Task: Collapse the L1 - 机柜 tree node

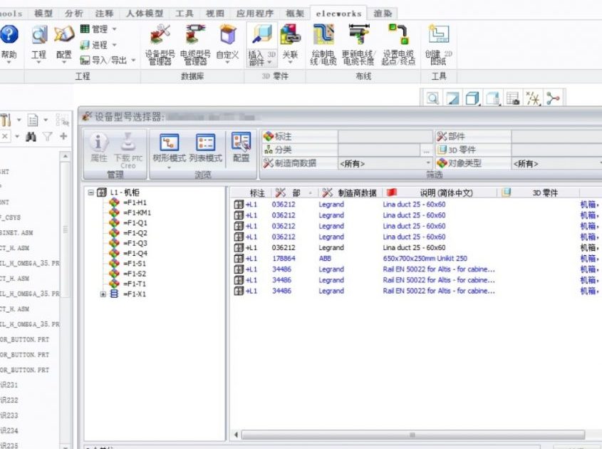Action: (x=91, y=192)
